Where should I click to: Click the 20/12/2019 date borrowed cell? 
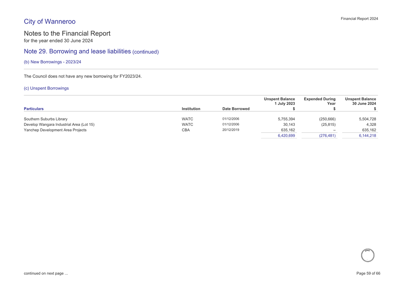231,130
